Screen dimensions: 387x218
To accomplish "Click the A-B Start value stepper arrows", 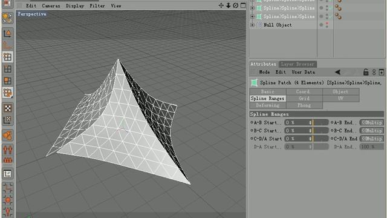I will coord(310,122).
